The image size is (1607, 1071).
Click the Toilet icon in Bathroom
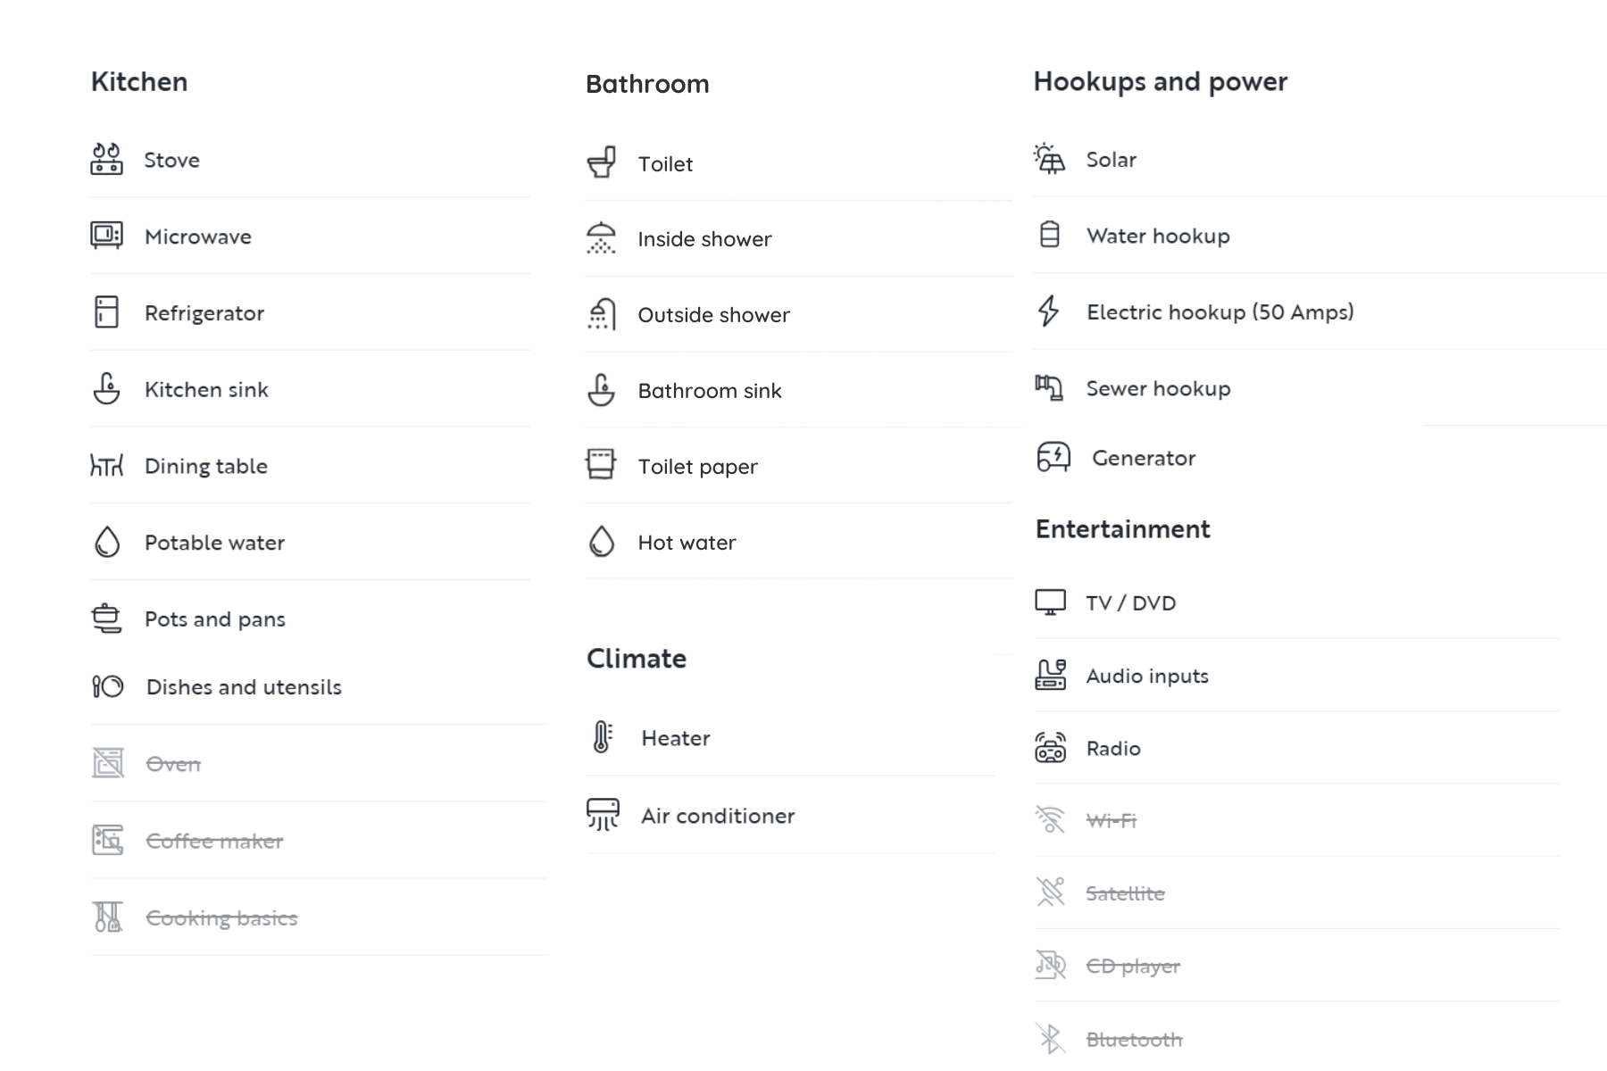(602, 162)
